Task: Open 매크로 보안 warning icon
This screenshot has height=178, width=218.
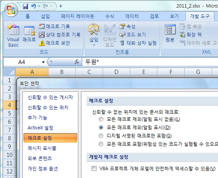Action: (x=42, y=43)
